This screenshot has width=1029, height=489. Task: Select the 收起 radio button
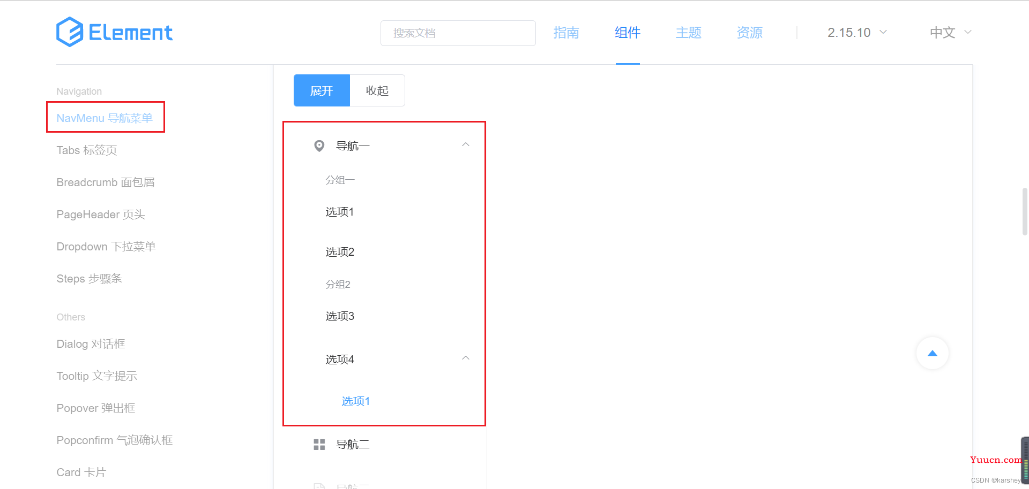point(377,90)
